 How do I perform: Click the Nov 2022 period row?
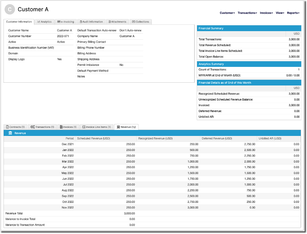(x=152, y=208)
